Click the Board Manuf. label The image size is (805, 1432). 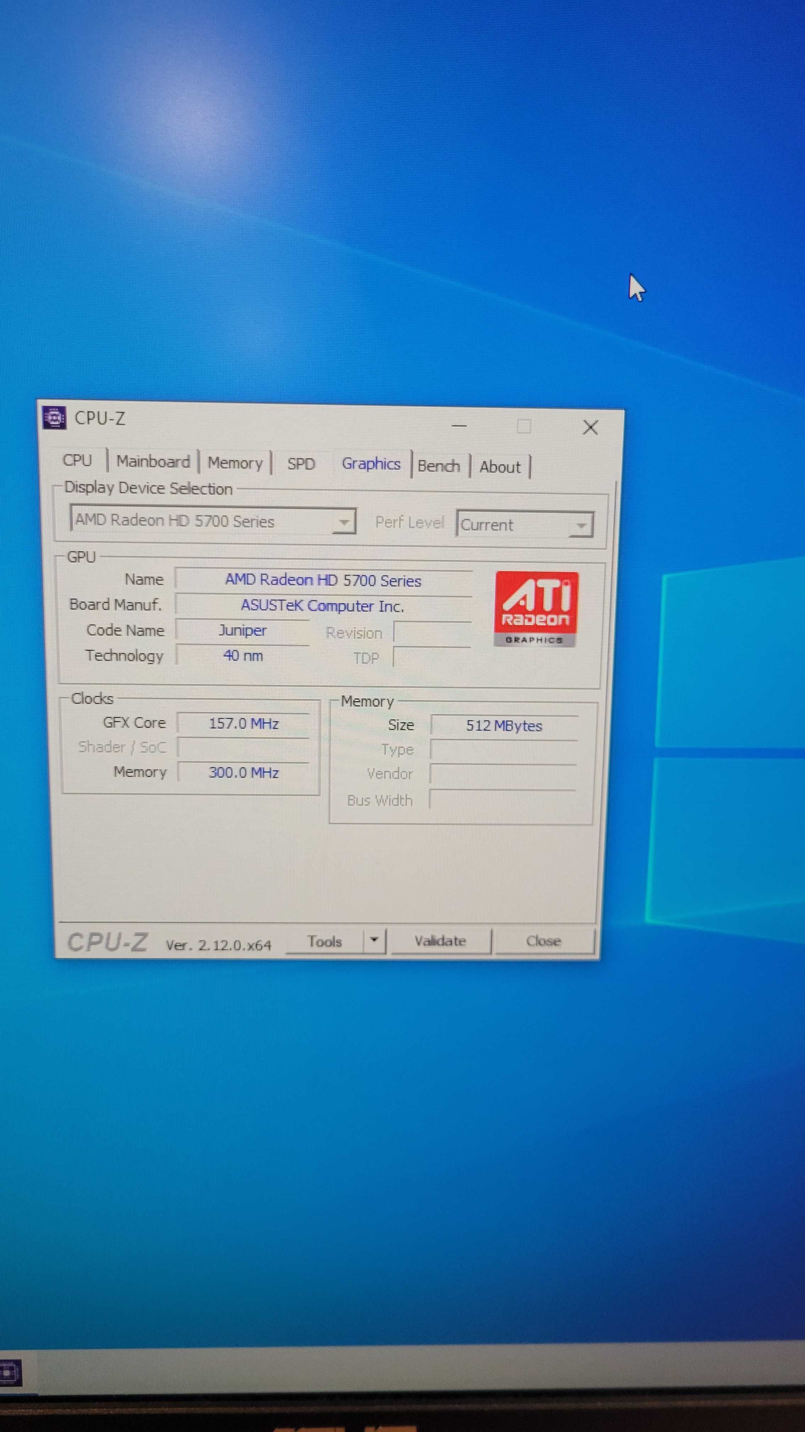tap(116, 604)
